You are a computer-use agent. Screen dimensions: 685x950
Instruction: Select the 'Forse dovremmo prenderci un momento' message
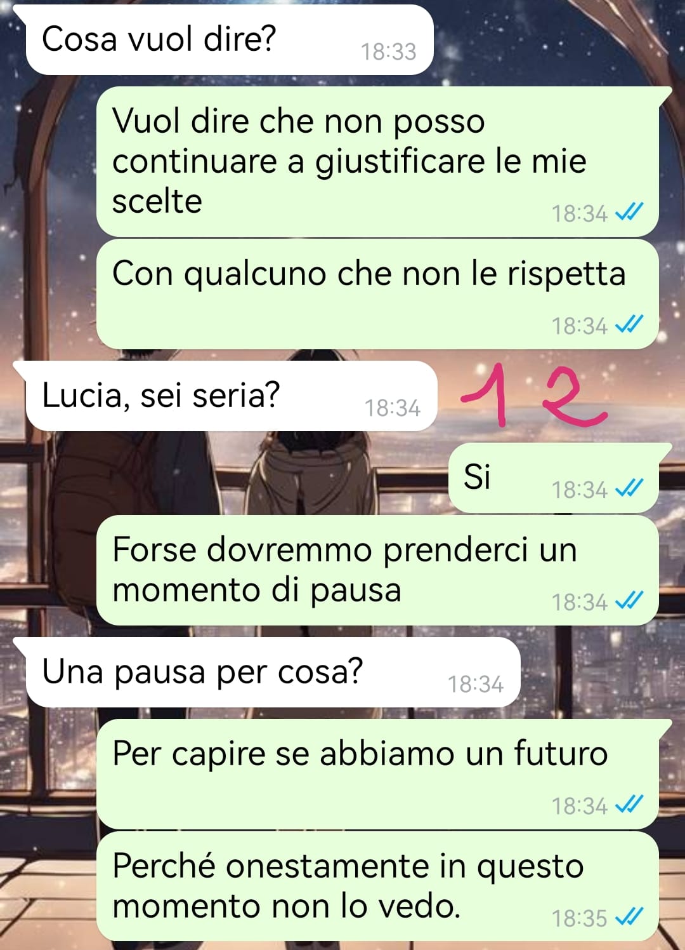pos(377,570)
